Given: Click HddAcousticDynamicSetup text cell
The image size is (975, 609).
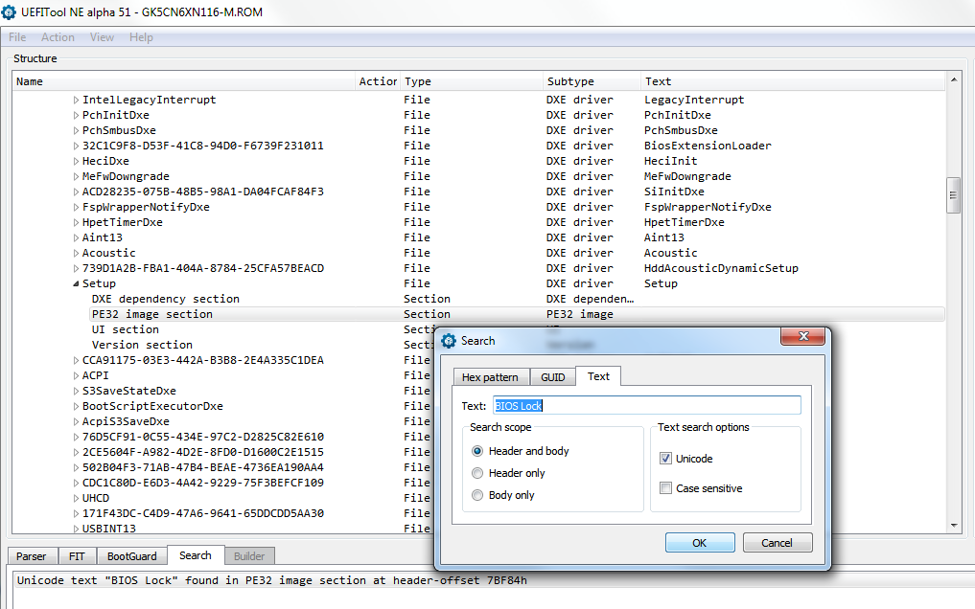Looking at the screenshot, I should [721, 268].
